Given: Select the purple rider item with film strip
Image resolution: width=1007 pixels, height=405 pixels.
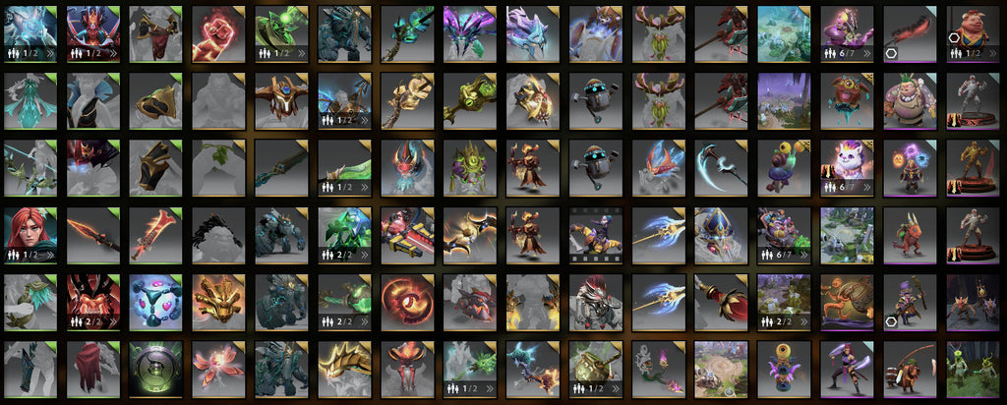Looking at the screenshot, I should coord(596,235).
